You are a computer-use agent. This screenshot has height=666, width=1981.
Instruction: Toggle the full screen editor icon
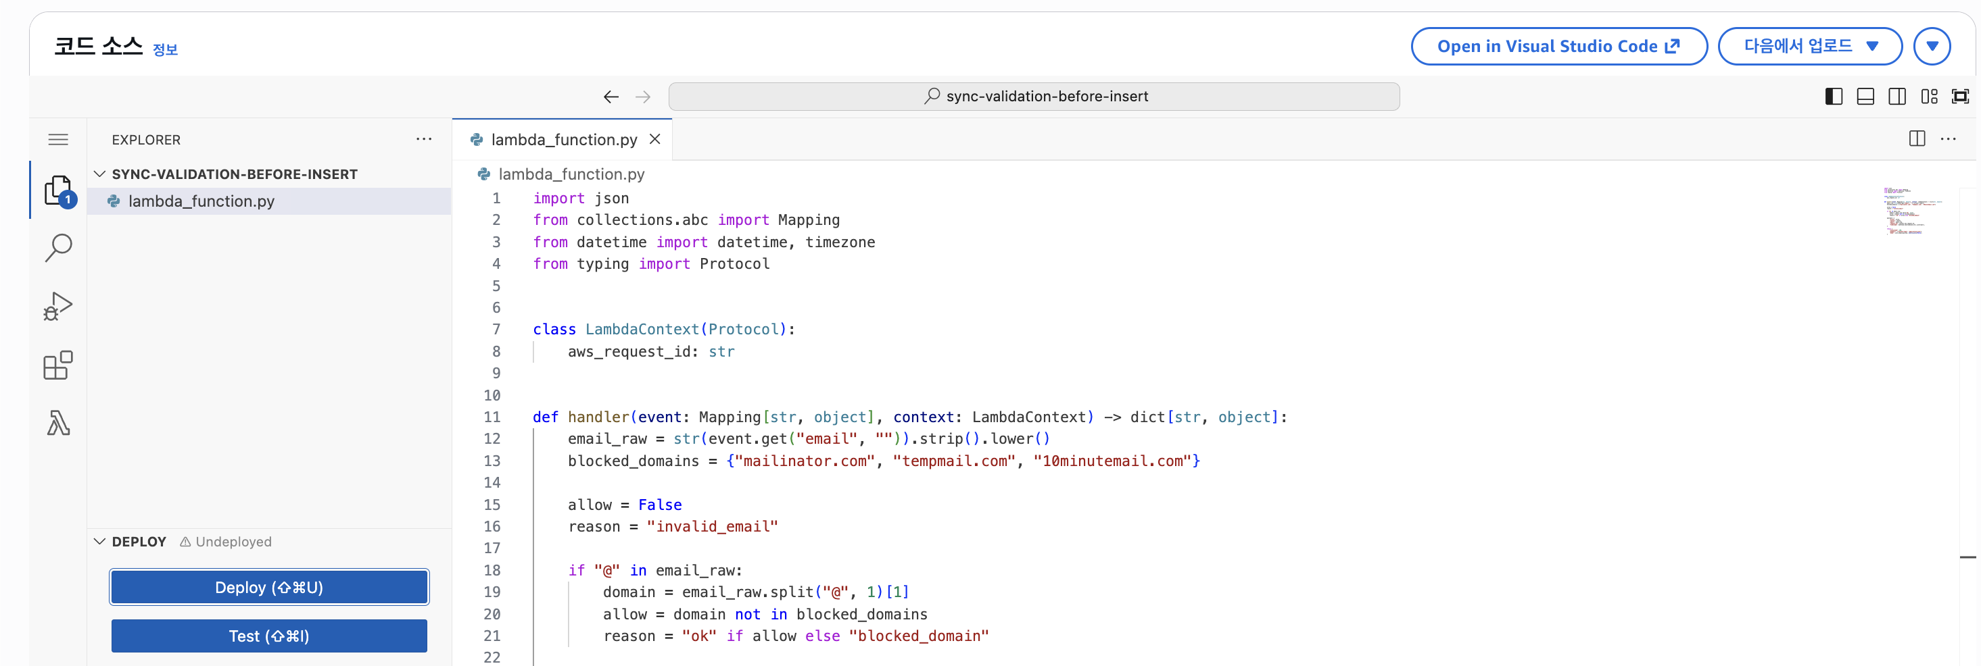coord(1960,96)
